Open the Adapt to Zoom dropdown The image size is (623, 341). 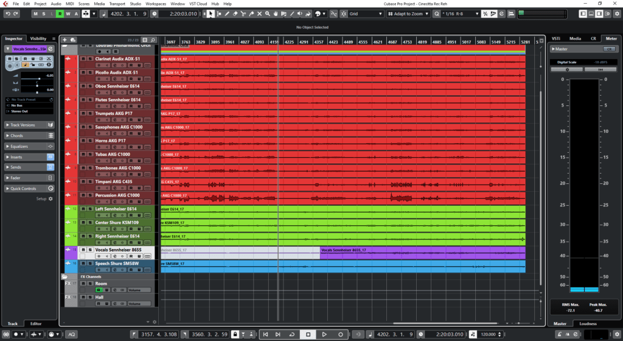(x=408, y=13)
